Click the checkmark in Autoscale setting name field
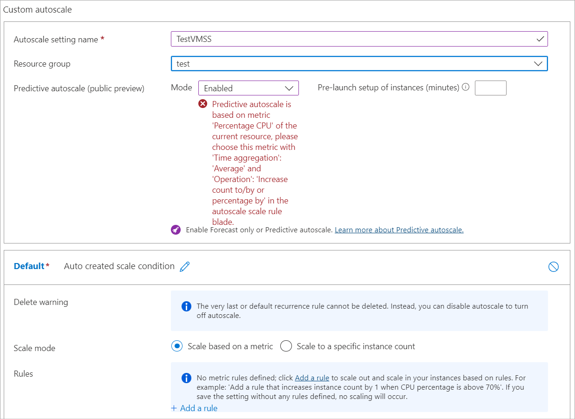The height and width of the screenshot is (419, 575). coord(540,39)
